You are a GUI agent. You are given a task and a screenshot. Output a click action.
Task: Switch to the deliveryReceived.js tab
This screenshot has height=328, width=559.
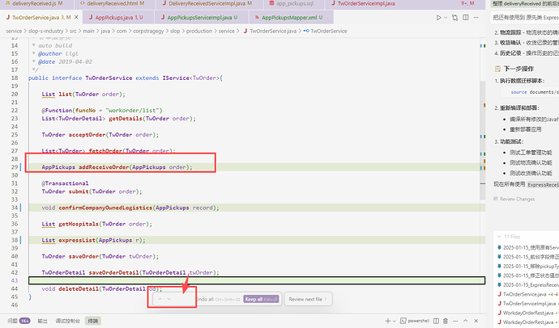coord(34,3)
